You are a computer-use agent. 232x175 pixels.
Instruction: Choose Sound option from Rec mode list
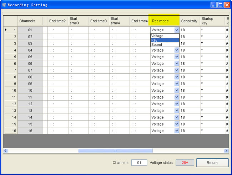tap(165, 45)
